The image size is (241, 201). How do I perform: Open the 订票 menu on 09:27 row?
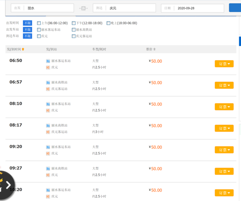pyautogui.click(x=224, y=171)
